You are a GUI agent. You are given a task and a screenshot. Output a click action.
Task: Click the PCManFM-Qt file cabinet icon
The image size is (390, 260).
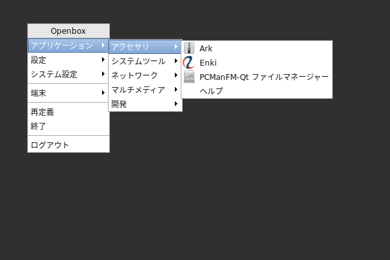pyautogui.click(x=189, y=77)
